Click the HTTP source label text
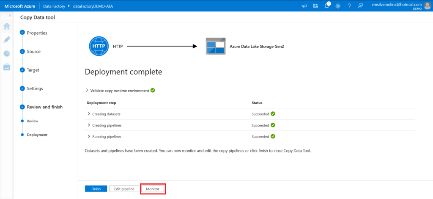 point(118,47)
